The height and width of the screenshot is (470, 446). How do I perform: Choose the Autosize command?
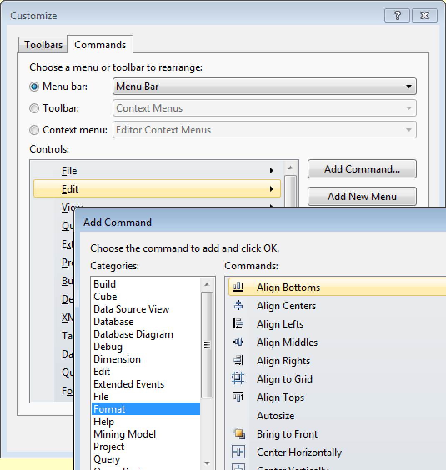(276, 415)
